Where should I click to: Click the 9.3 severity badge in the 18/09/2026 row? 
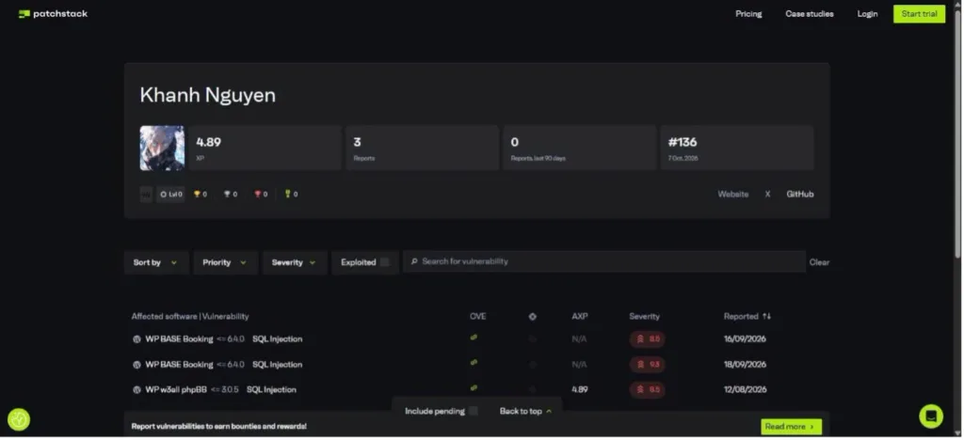click(x=647, y=365)
